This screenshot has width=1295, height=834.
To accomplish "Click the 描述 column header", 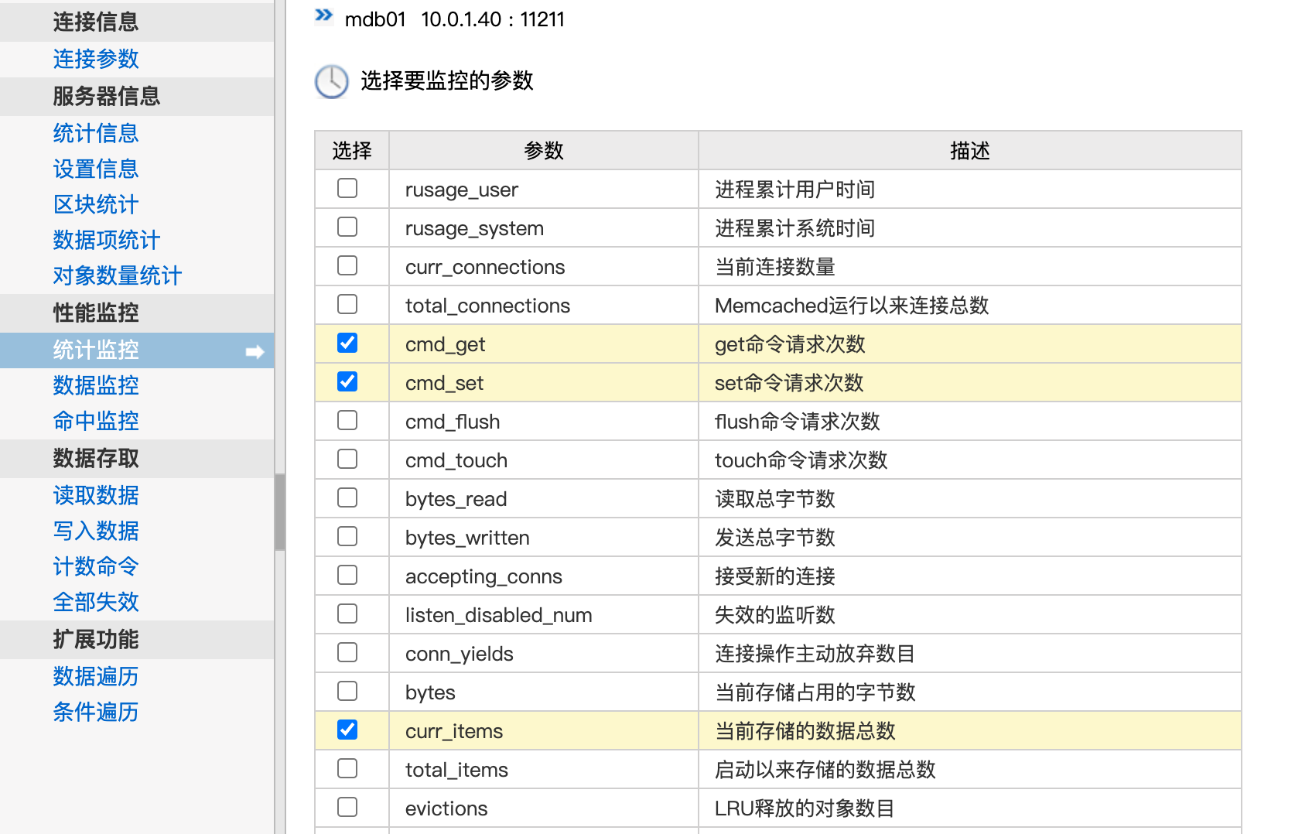I will 970,150.
